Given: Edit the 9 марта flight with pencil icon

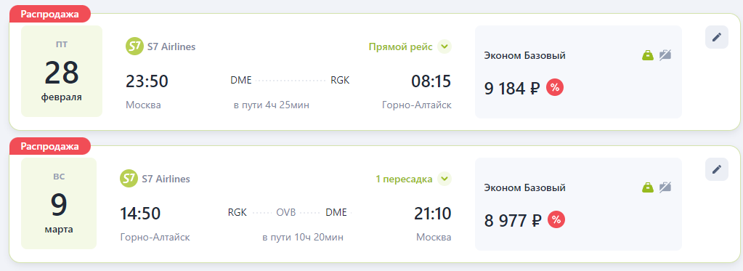Looking at the screenshot, I should coord(716,169).
